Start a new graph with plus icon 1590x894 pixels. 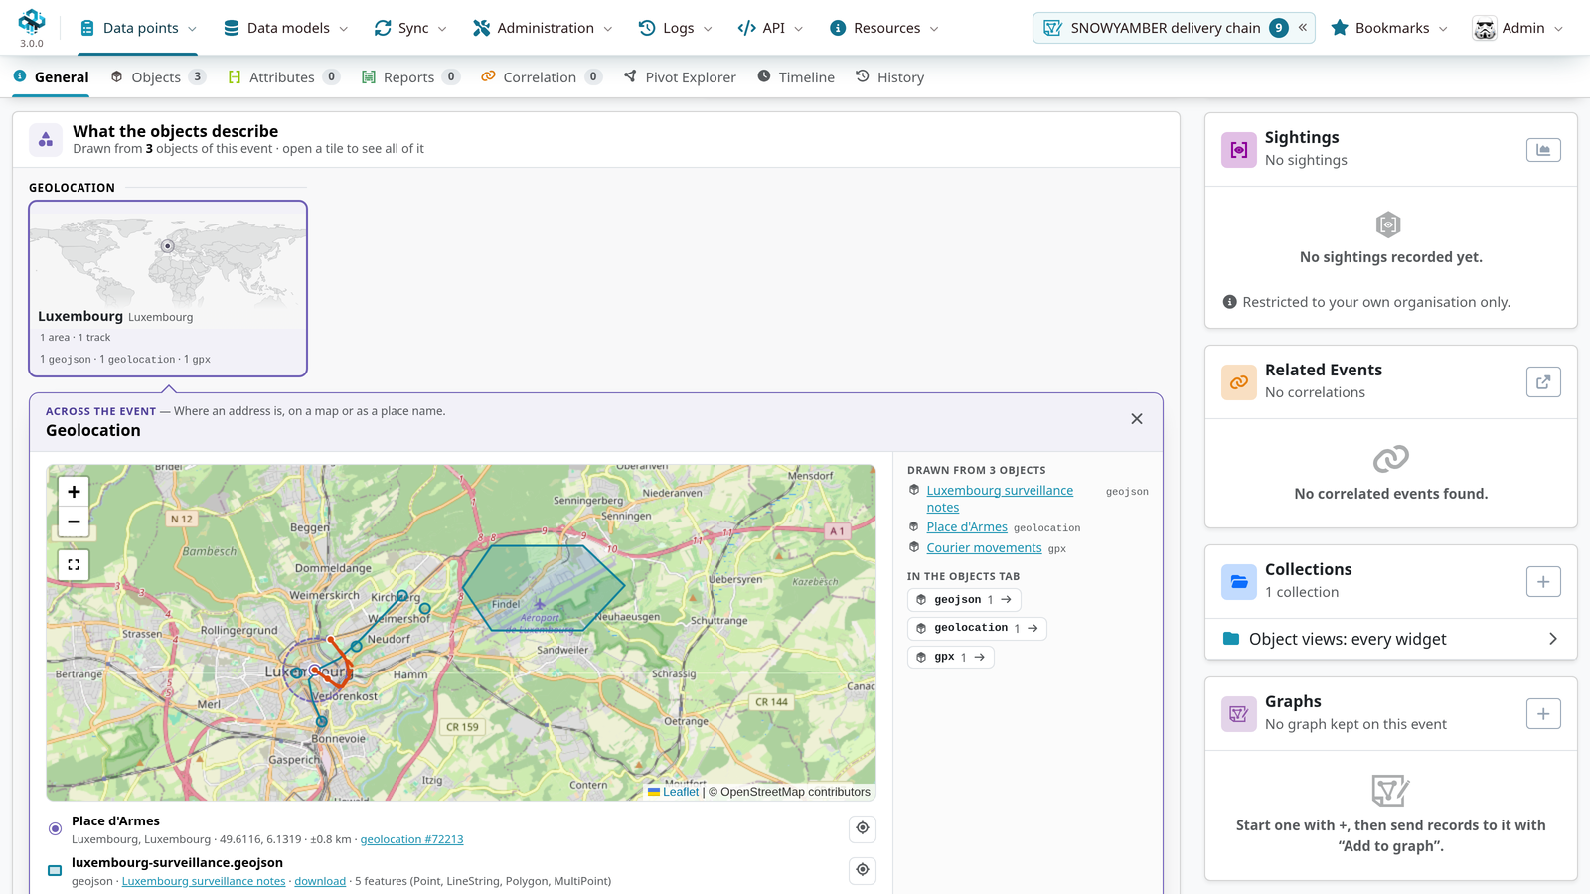click(x=1543, y=714)
